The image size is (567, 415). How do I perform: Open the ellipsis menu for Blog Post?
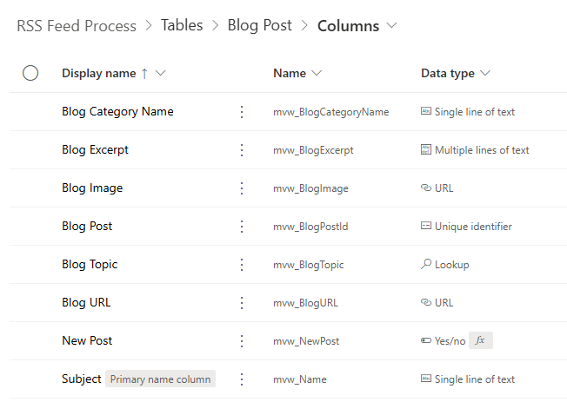click(x=242, y=227)
